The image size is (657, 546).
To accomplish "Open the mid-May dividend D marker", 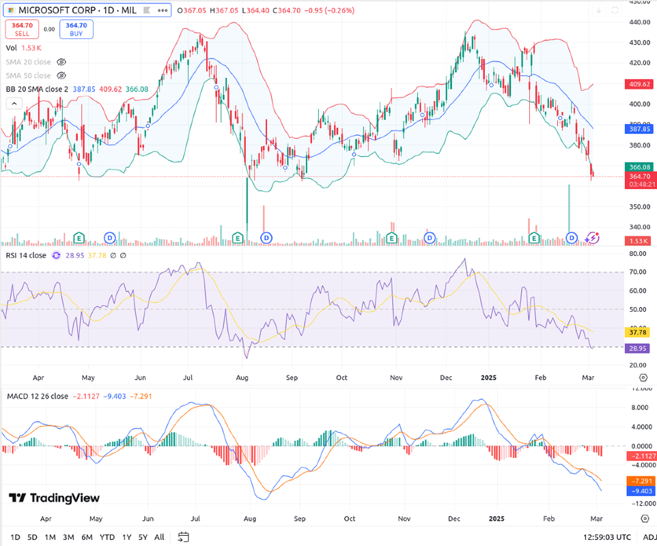I will pos(110,238).
